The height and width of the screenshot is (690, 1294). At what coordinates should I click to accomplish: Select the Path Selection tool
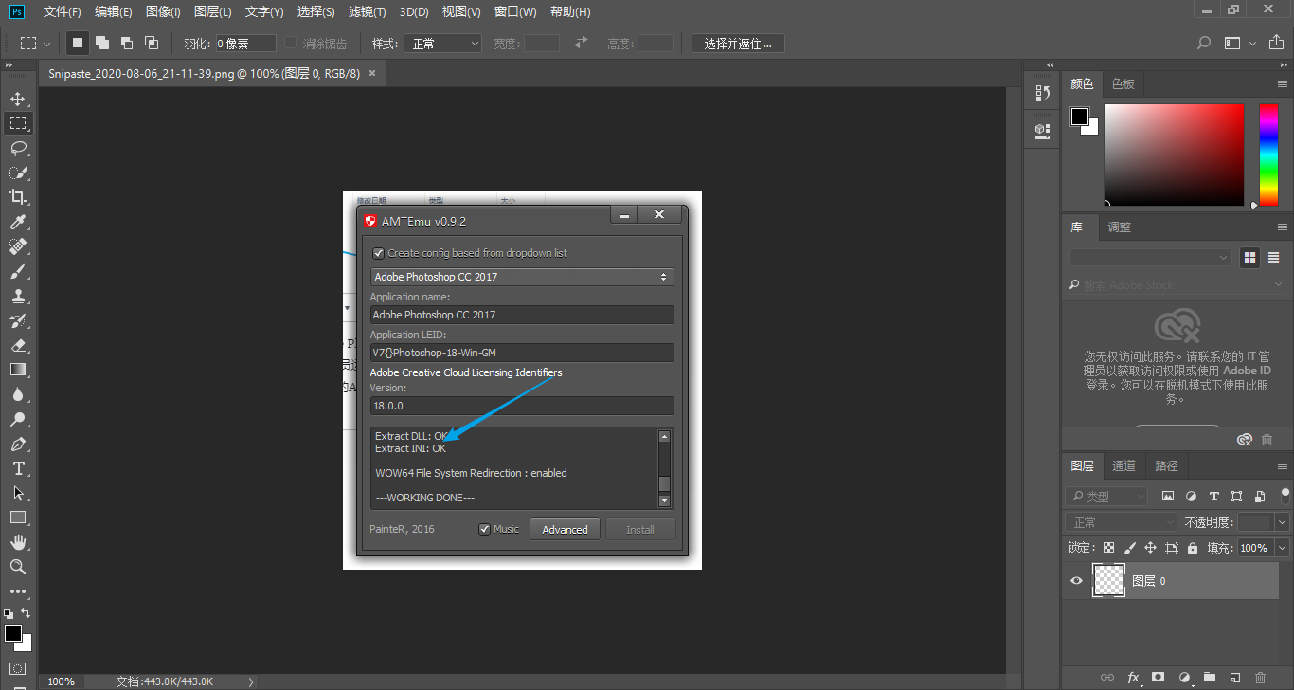click(x=18, y=493)
